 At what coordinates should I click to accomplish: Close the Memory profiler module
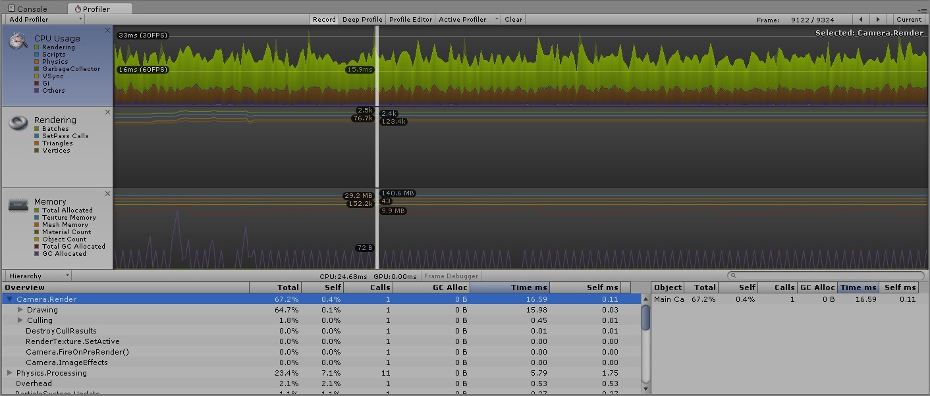(108, 193)
